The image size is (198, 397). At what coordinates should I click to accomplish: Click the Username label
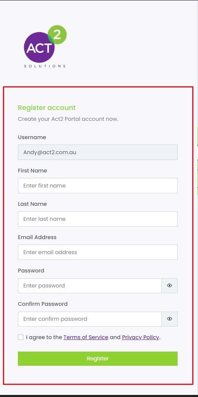coord(32,137)
